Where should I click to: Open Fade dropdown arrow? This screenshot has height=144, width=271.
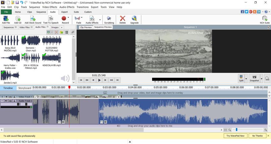point(82,18)
